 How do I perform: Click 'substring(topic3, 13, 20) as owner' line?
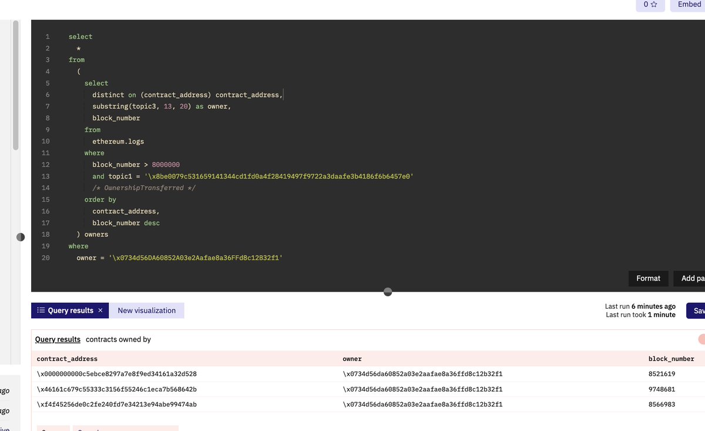162,106
